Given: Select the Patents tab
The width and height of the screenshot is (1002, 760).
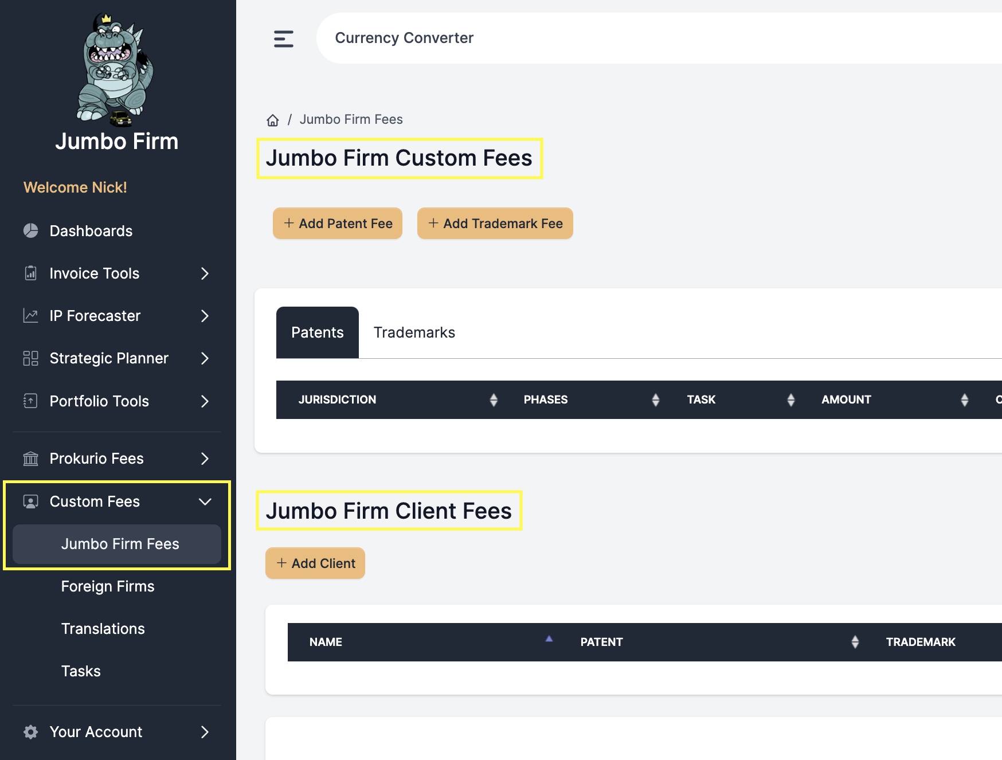Looking at the screenshot, I should click(317, 332).
